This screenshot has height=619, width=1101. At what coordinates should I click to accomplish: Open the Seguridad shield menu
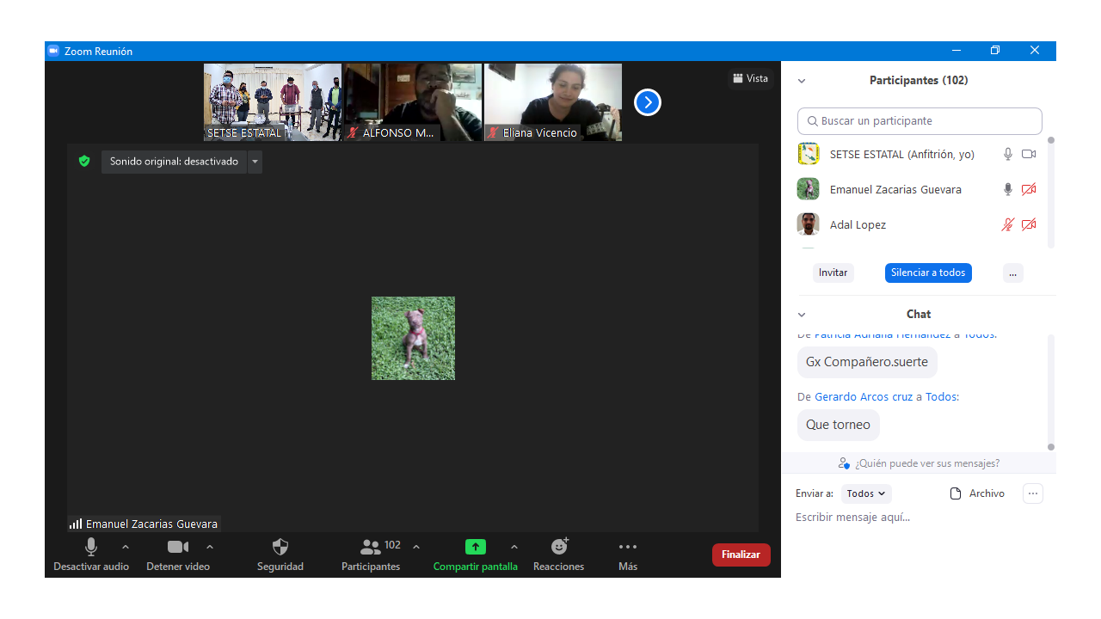(x=280, y=547)
